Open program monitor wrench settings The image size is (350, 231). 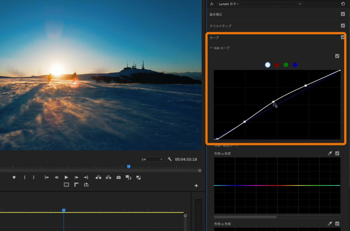(x=170, y=159)
